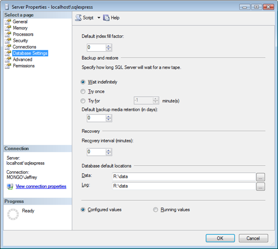The height and width of the screenshot is (249, 278).
Task: Switch to the Permissions page
Action: click(x=24, y=66)
